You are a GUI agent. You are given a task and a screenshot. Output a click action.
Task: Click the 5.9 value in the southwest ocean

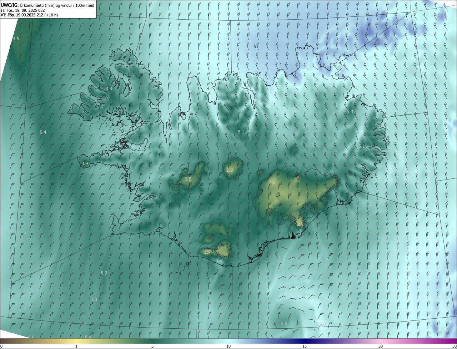pyautogui.click(x=104, y=273)
